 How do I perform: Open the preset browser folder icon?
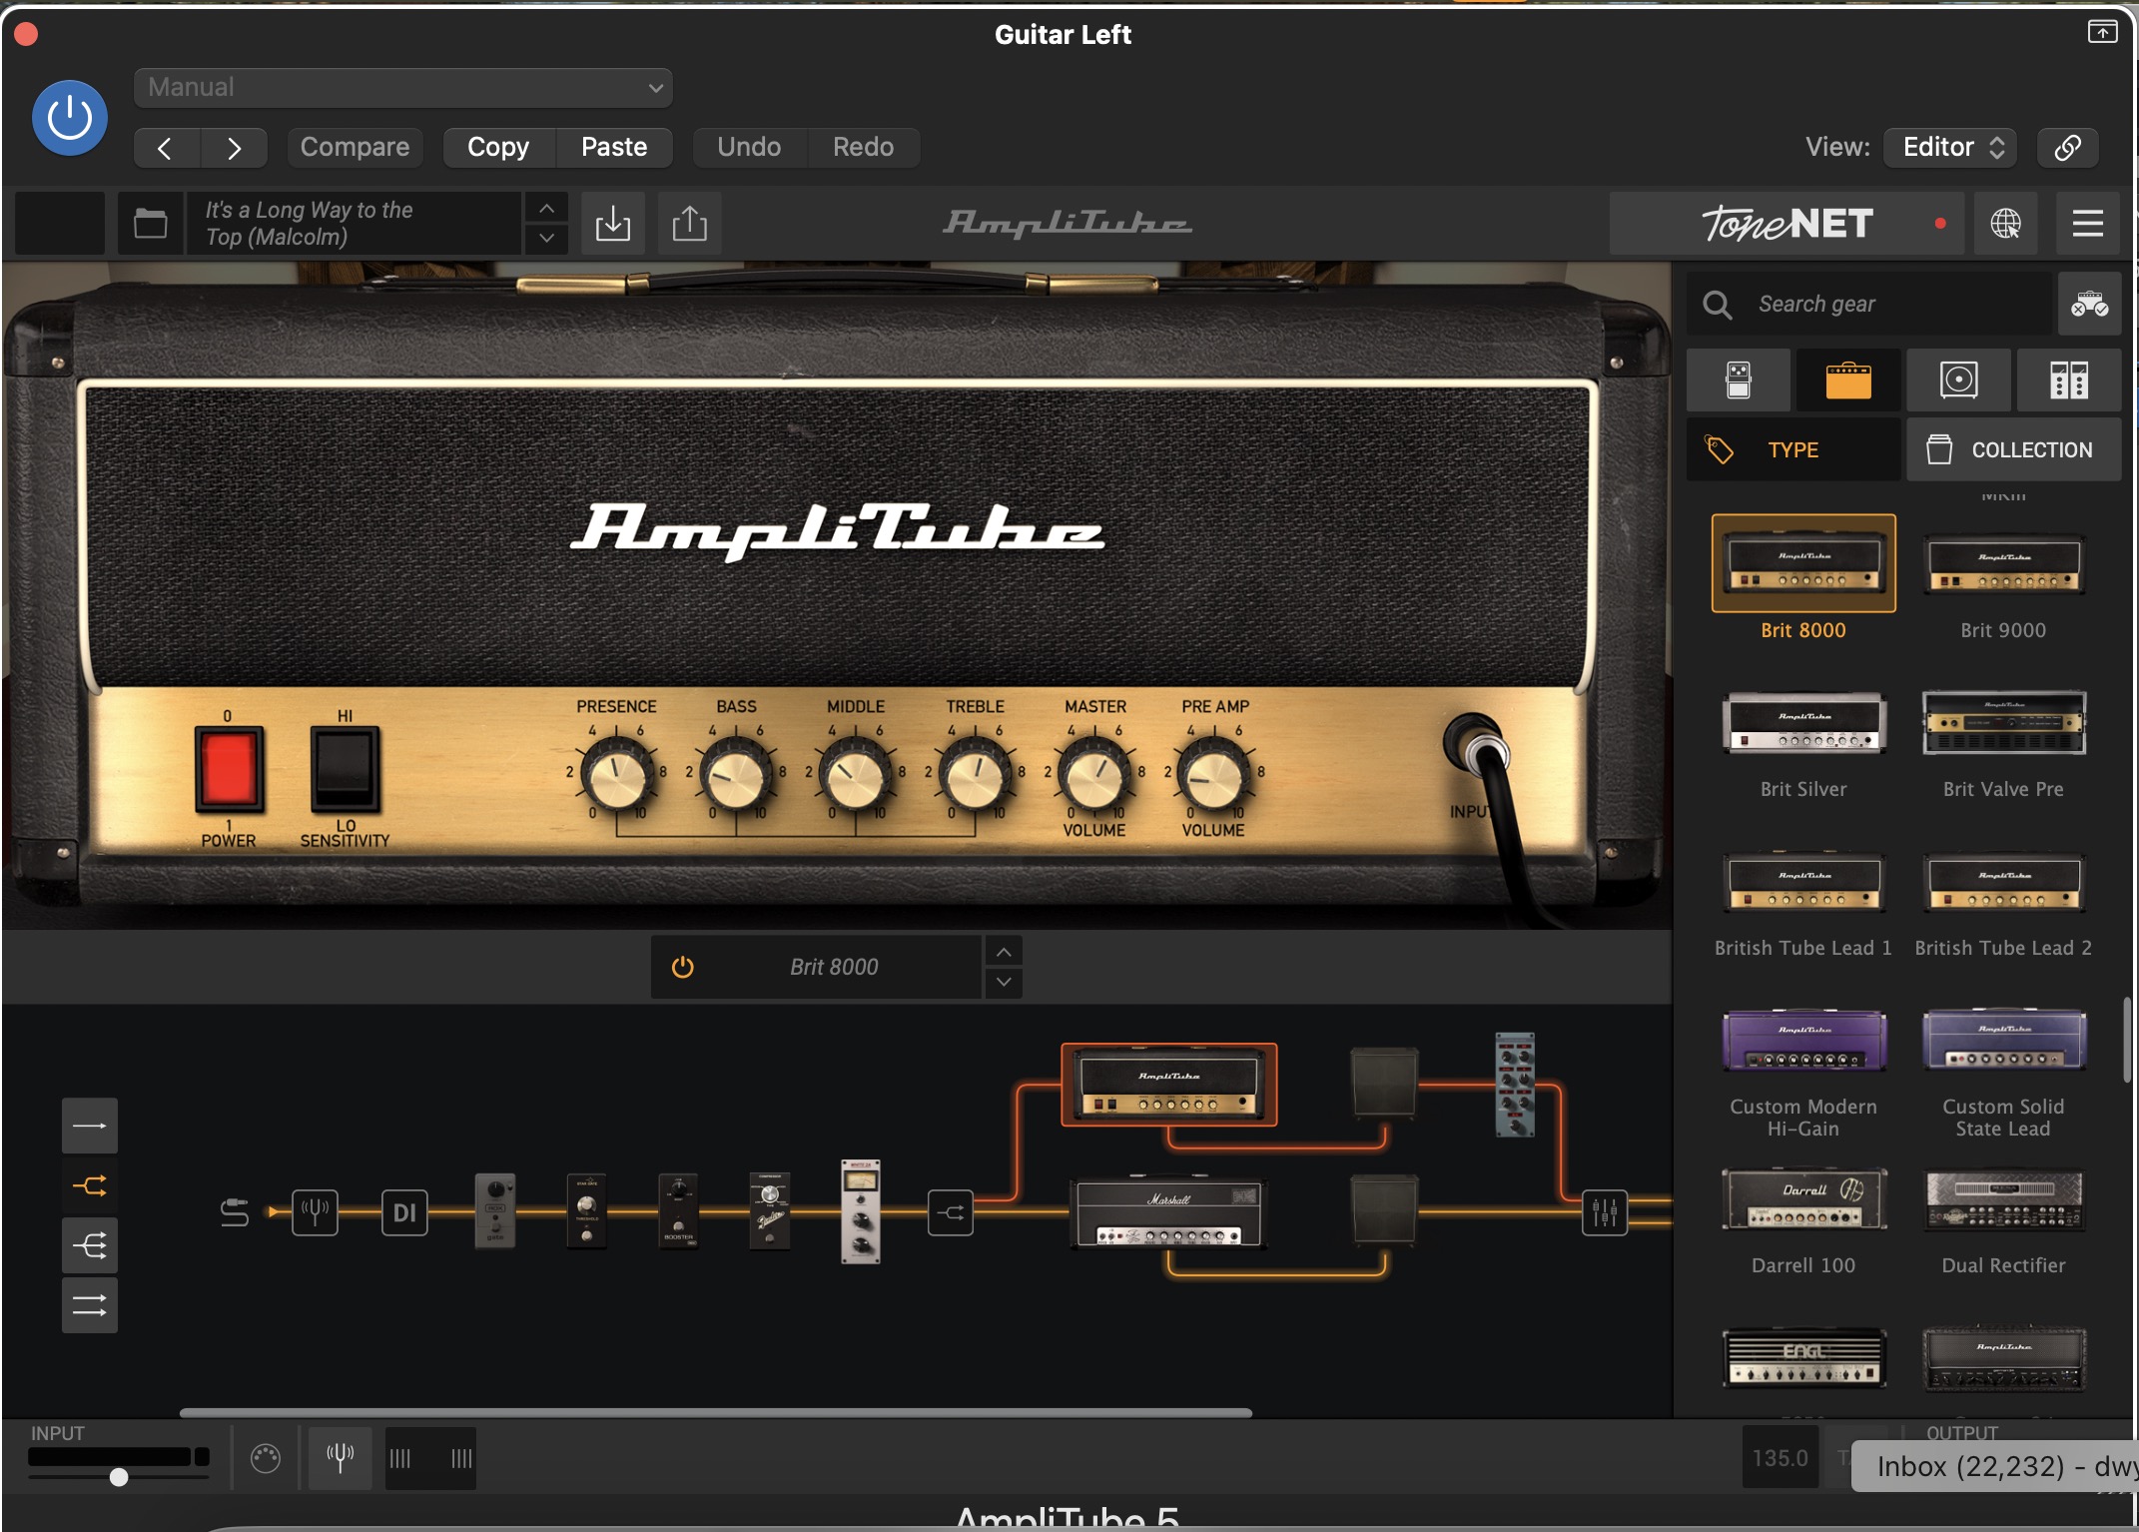(151, 223)
